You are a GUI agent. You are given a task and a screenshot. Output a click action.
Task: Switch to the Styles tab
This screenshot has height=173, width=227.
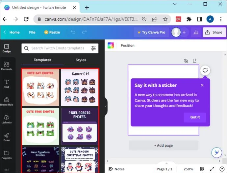[x=81, y=60]
